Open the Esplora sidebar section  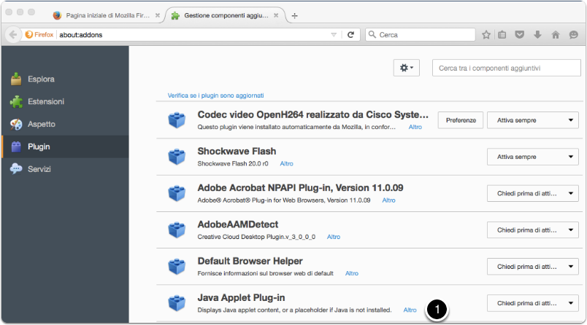65,79
